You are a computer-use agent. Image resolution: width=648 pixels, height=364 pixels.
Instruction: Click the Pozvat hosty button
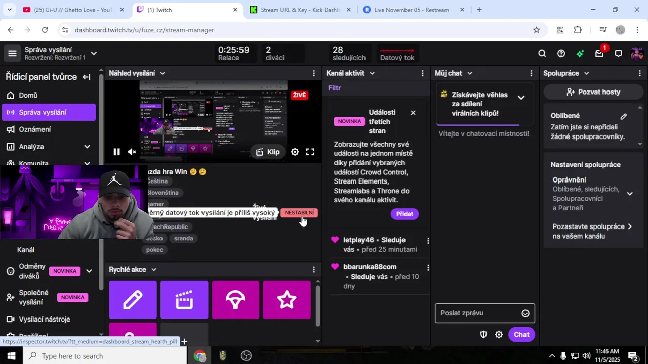pos(593,92)
